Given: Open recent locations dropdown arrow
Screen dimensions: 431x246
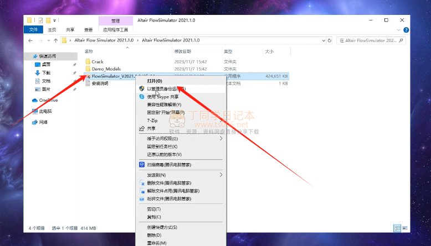Looking at the screenshot, I should tap(49, 40).
